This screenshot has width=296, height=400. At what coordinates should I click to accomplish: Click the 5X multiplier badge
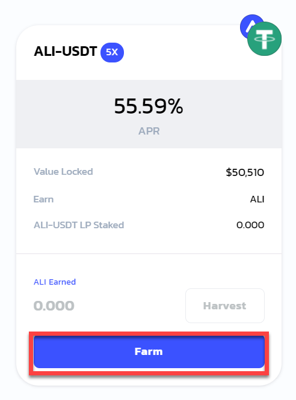(112, 52)
